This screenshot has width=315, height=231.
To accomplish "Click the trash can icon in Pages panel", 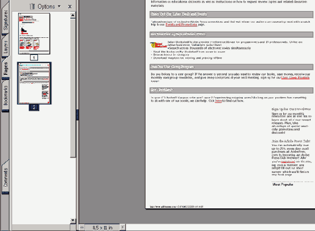I will [32, 6].
